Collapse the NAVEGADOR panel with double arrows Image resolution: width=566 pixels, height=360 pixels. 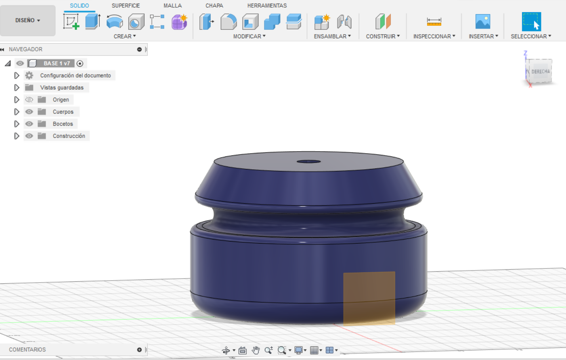(2, 49)
